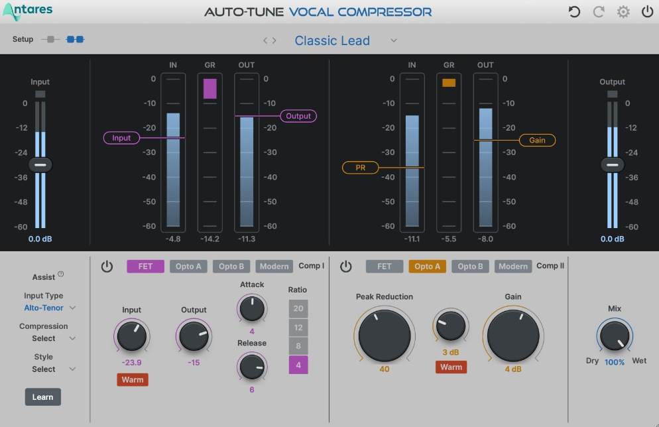The width and height of the screenshot is (659, 427).
Task: Click the power icon in the top bar
Action: point(646,12)
